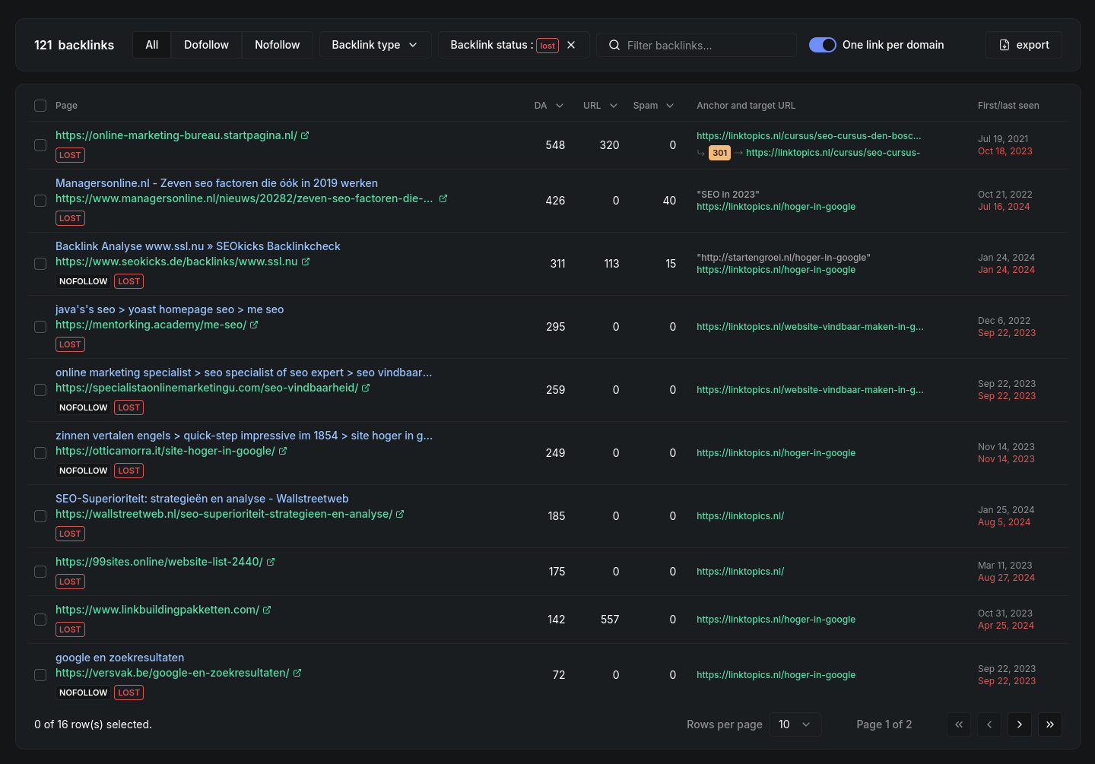Sort by DA column
The image size is (1095, 764).
tap(549, 106)
